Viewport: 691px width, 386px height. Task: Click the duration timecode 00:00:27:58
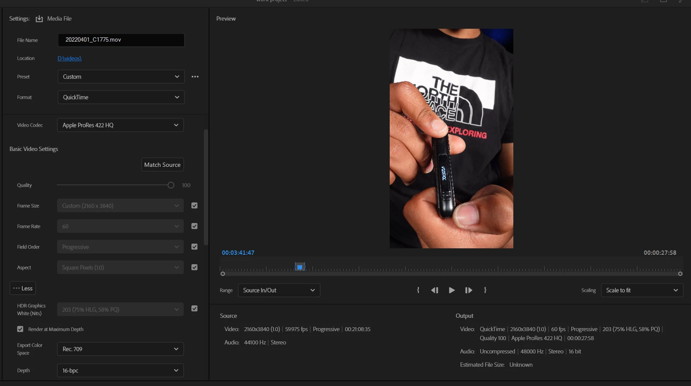(660, 253)
